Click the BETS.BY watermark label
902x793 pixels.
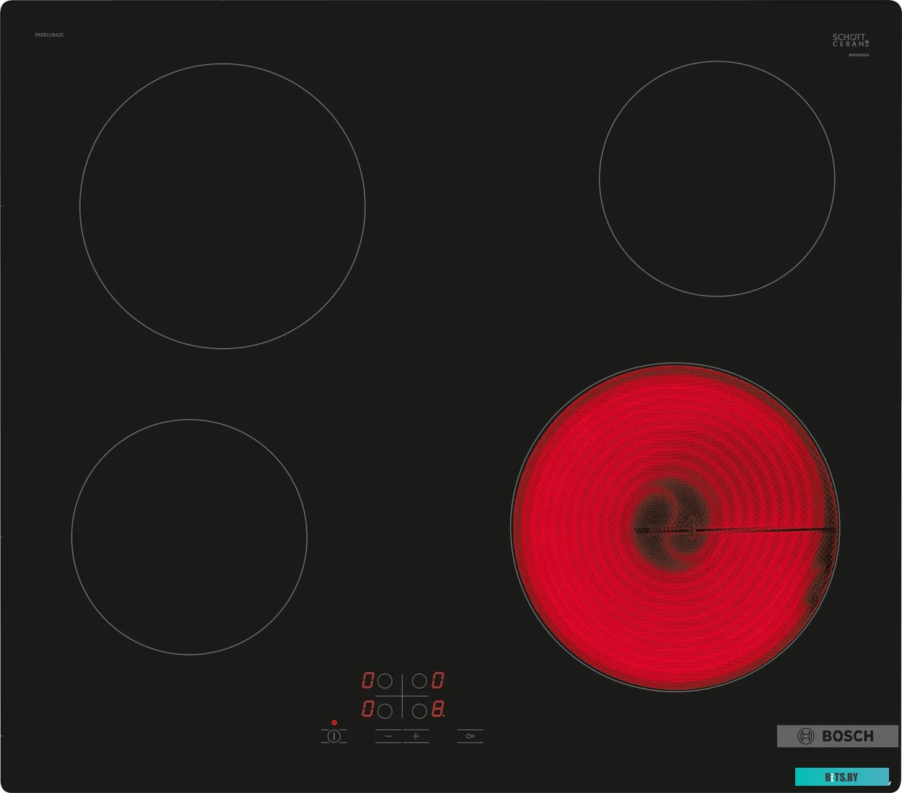pos(841,777)
